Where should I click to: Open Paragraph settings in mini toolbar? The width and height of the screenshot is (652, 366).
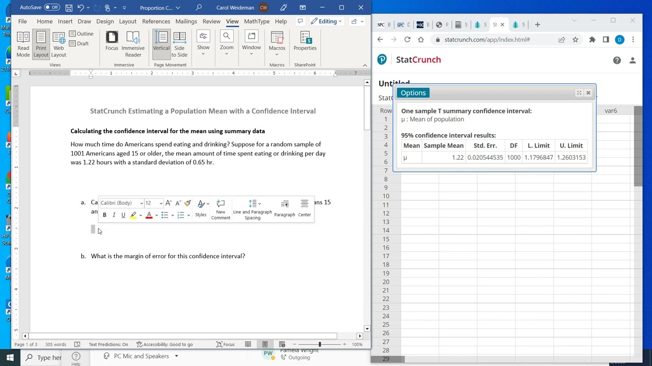tap(285, 208)
